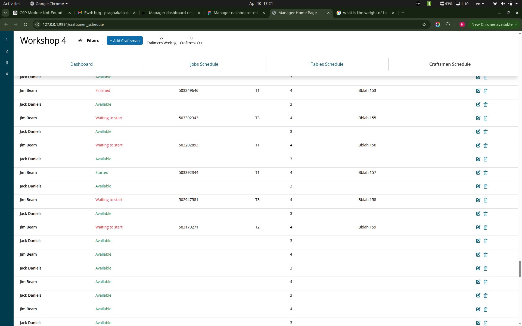Viewport: 522px width, 326px height.
Task: Click the page vertical scrollbar thumb
Action: 520,269
